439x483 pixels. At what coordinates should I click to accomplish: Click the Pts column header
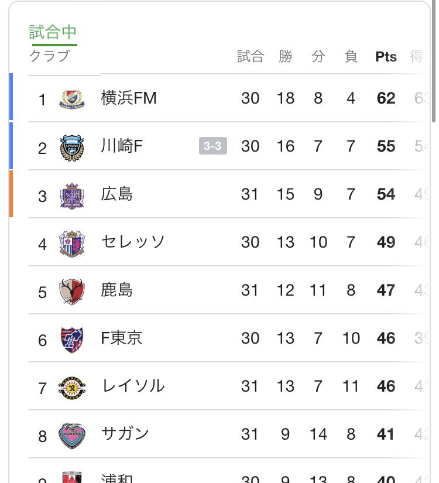click(386, 57)
